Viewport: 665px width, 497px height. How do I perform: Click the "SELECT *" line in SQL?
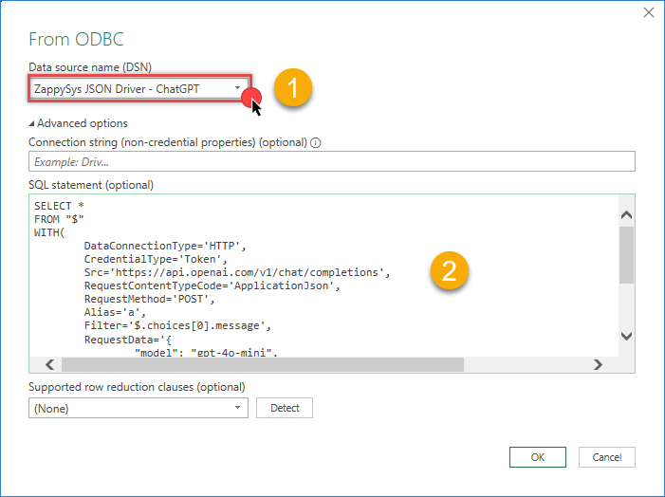tap(59, 206)
